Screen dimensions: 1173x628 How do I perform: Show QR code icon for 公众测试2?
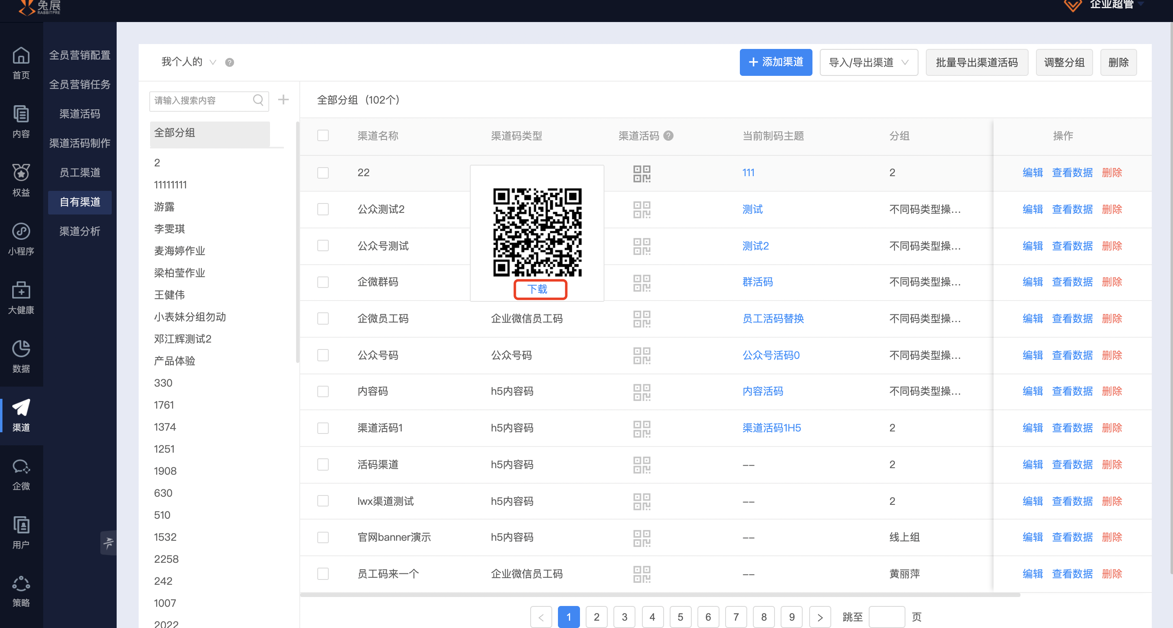tap(642, 210)
